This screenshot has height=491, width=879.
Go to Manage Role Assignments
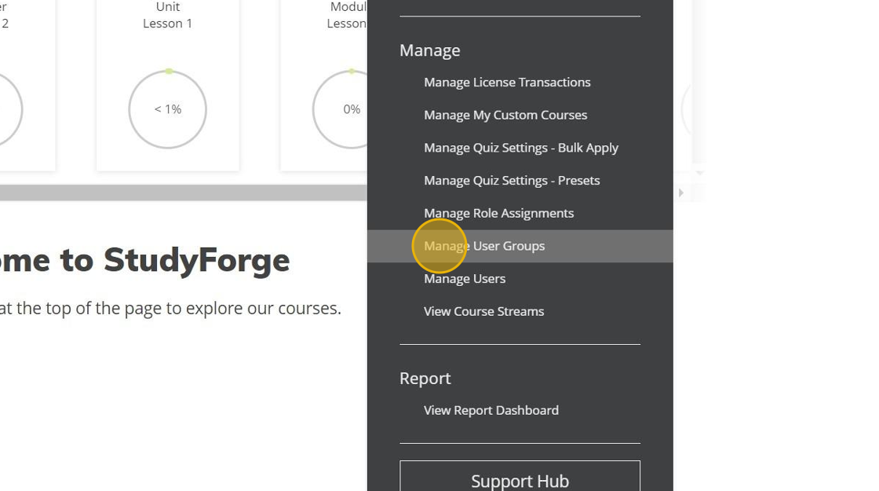[498, 213]
